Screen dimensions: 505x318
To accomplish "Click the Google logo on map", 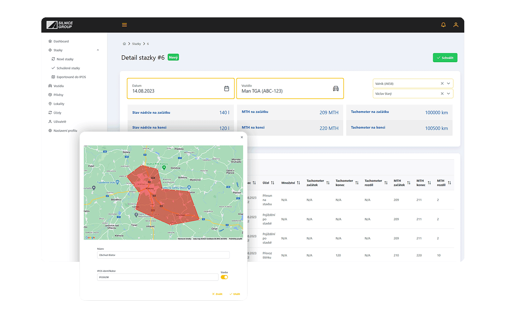I will (x=90, y=237).
